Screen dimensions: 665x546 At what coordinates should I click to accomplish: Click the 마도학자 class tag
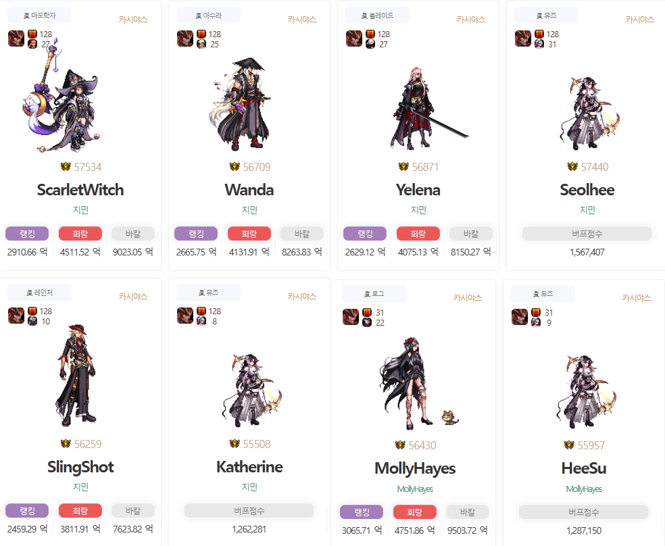tap(39, 16)
